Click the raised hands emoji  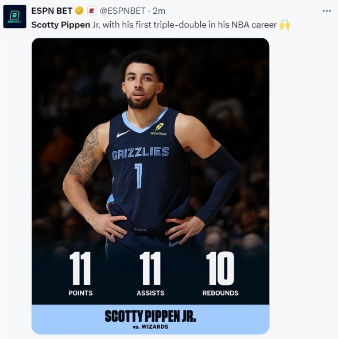tap(285, 25)
